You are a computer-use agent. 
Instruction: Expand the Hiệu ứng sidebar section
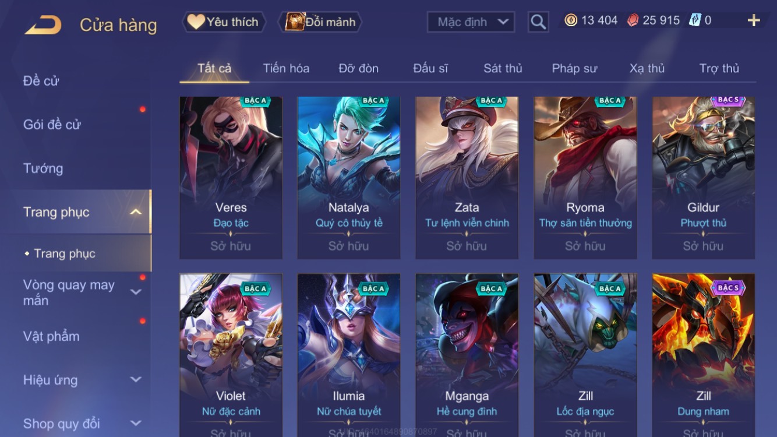135,380
